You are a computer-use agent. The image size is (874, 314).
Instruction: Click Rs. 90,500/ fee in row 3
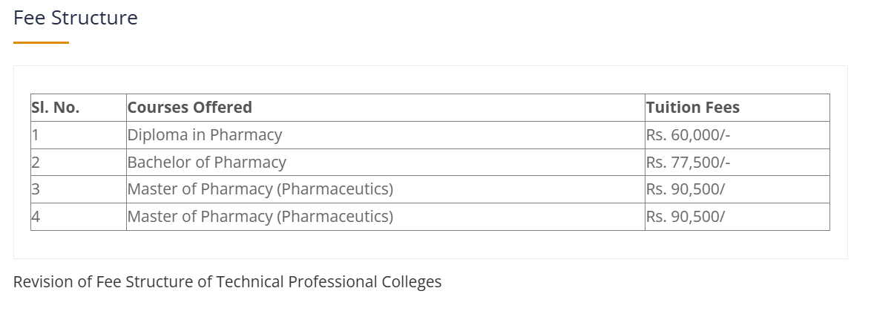(685, 189)
